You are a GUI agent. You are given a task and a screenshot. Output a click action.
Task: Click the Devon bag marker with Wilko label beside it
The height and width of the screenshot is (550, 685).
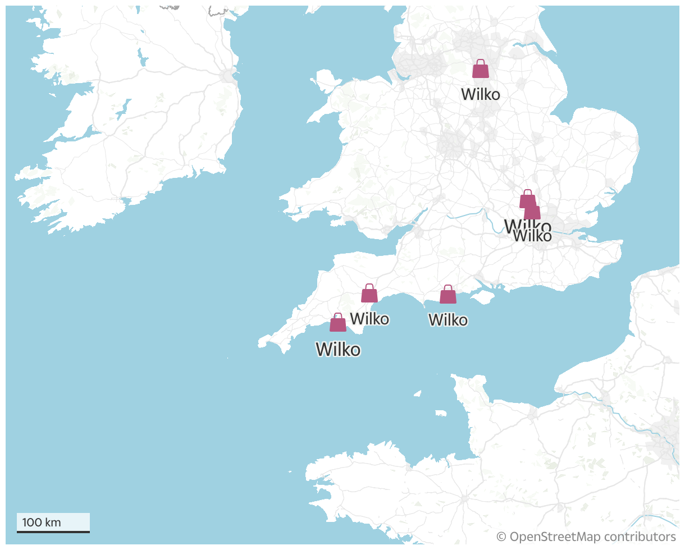click(x=369, y=294)
